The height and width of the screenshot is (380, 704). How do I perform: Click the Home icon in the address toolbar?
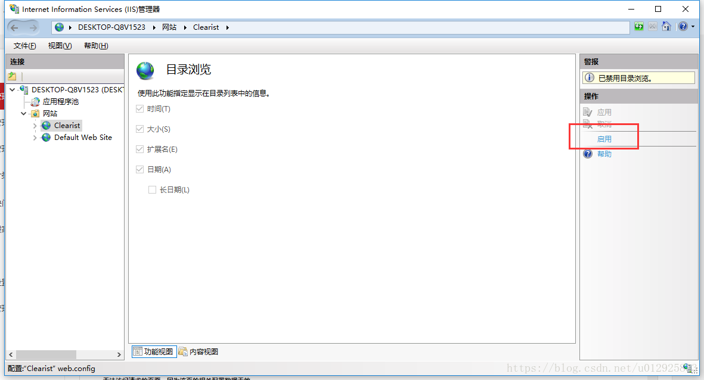(x=666, y=26)
